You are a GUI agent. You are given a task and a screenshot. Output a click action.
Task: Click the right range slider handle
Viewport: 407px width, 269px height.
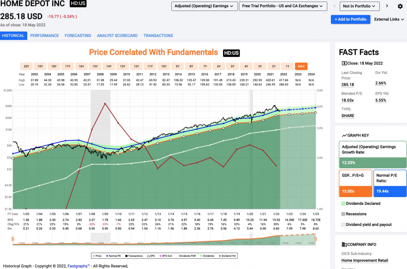[x=316, y=239]
